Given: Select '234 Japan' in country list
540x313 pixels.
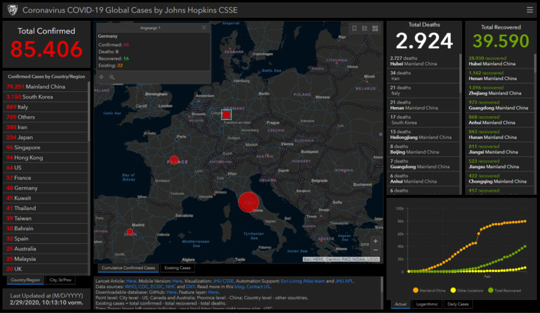Looking at the screenshot, I should coord(46,137).
